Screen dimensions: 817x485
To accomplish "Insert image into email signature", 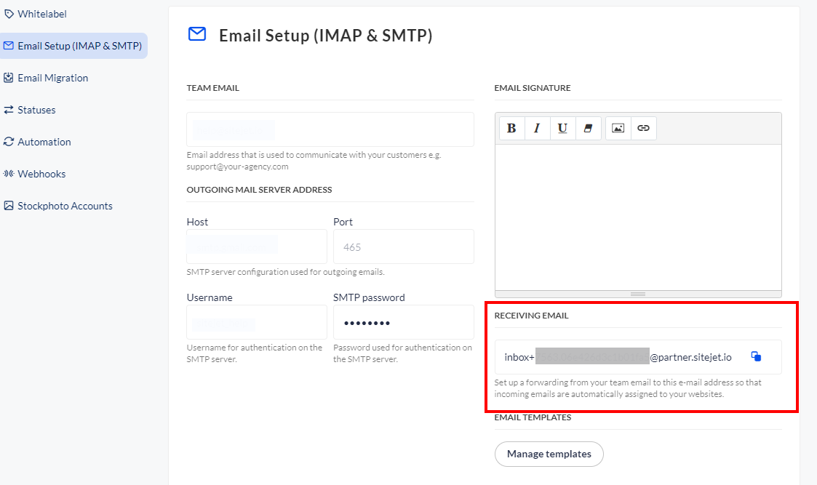I will pos(618,128).
